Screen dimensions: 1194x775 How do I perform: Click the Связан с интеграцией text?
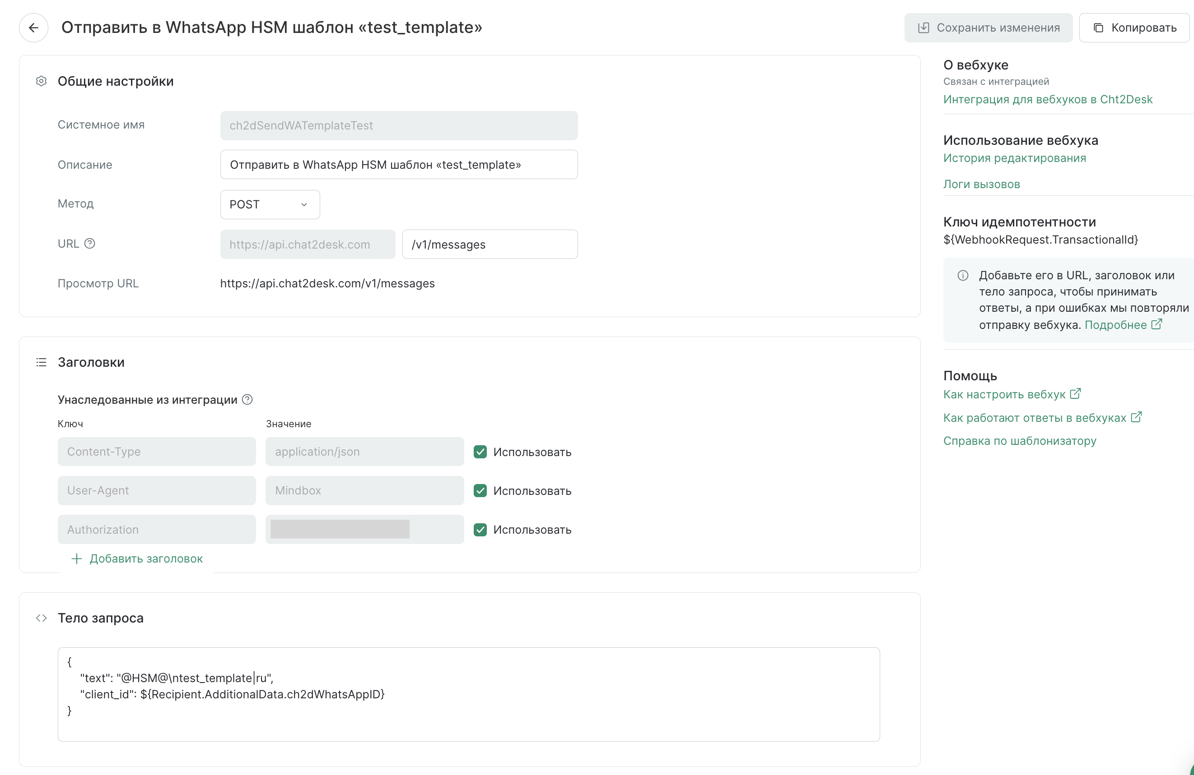996,81
